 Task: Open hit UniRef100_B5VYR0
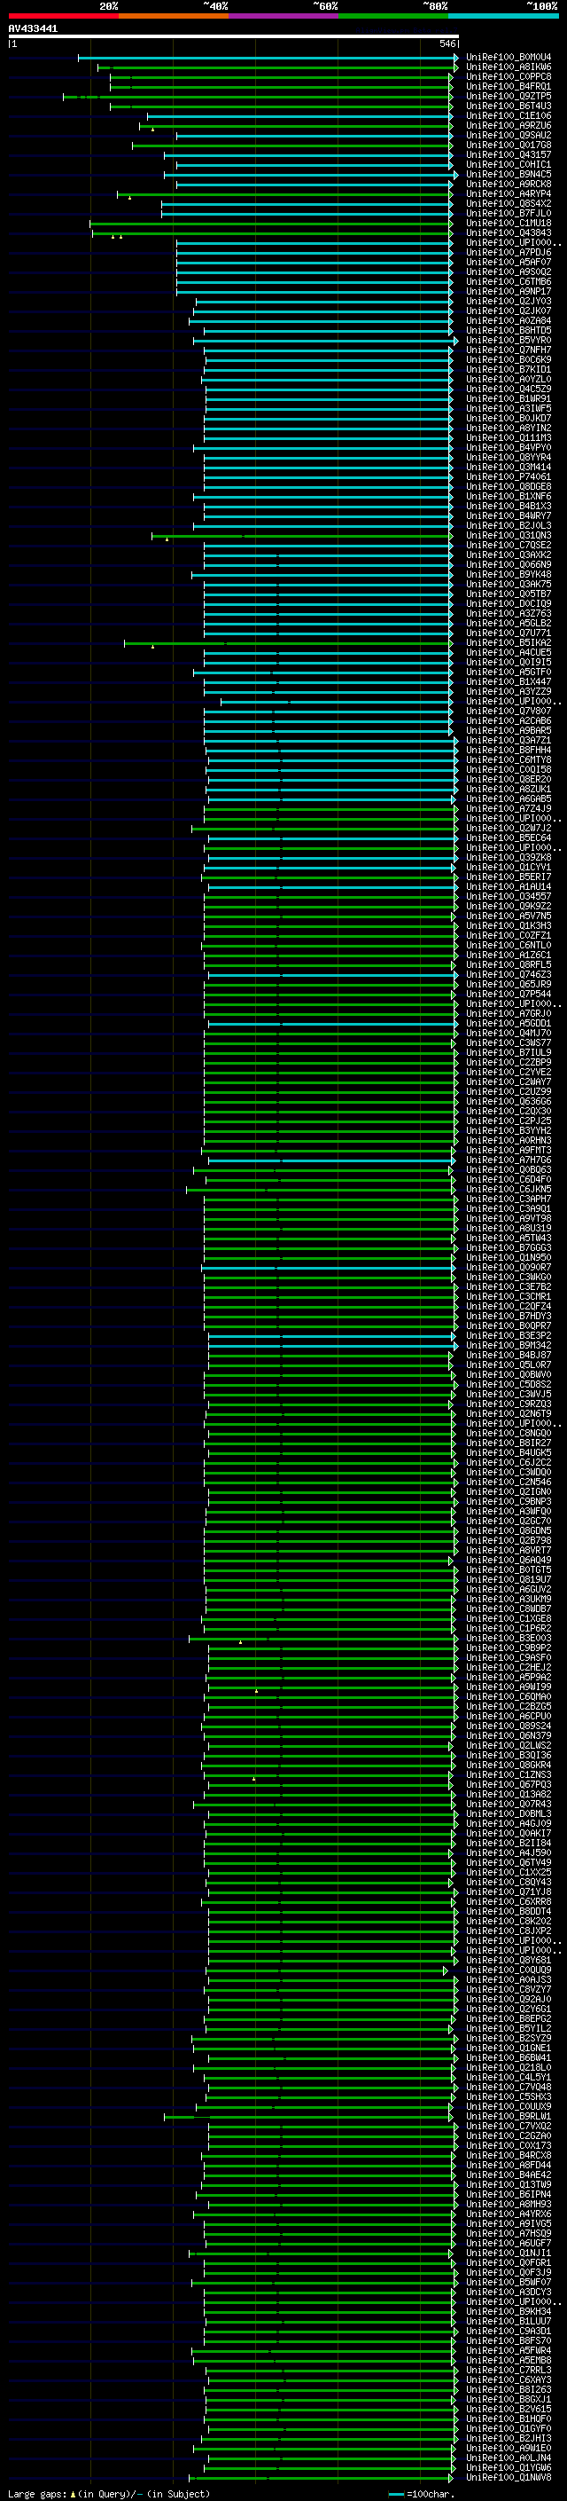pyautogui.click(x=509, y=341)
